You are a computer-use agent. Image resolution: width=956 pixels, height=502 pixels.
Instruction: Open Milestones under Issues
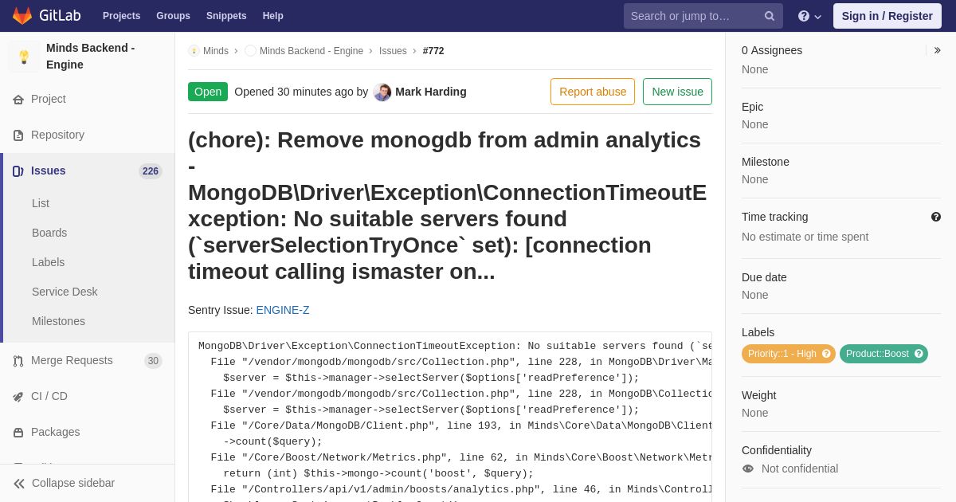58,321
